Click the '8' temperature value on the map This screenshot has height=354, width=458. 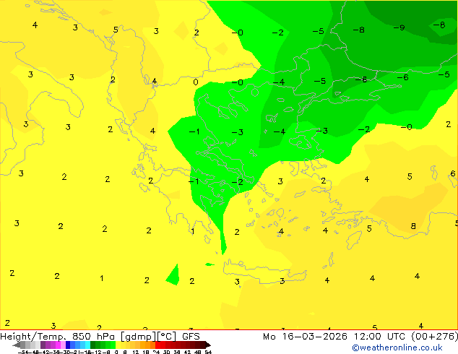[x=413, y=226]
